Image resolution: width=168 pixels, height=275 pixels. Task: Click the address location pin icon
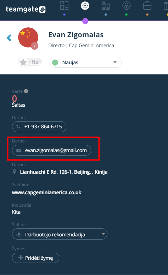tap(15, 172)
